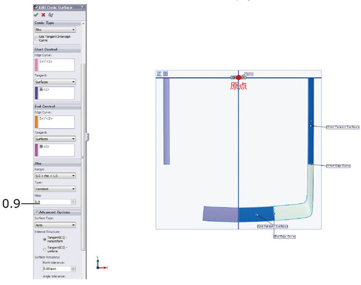
Task: Select the Start Control tangent face box
Action: [56, 93]
